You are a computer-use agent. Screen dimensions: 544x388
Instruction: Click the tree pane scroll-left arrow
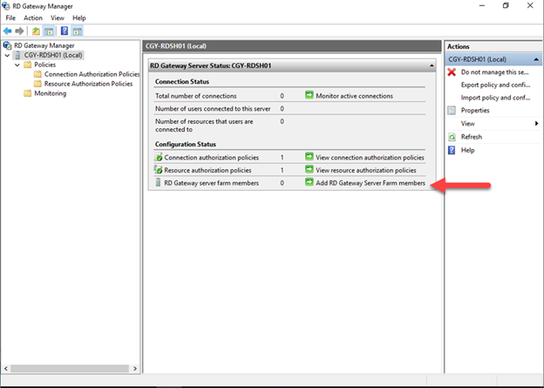click(x=5, y=368)
